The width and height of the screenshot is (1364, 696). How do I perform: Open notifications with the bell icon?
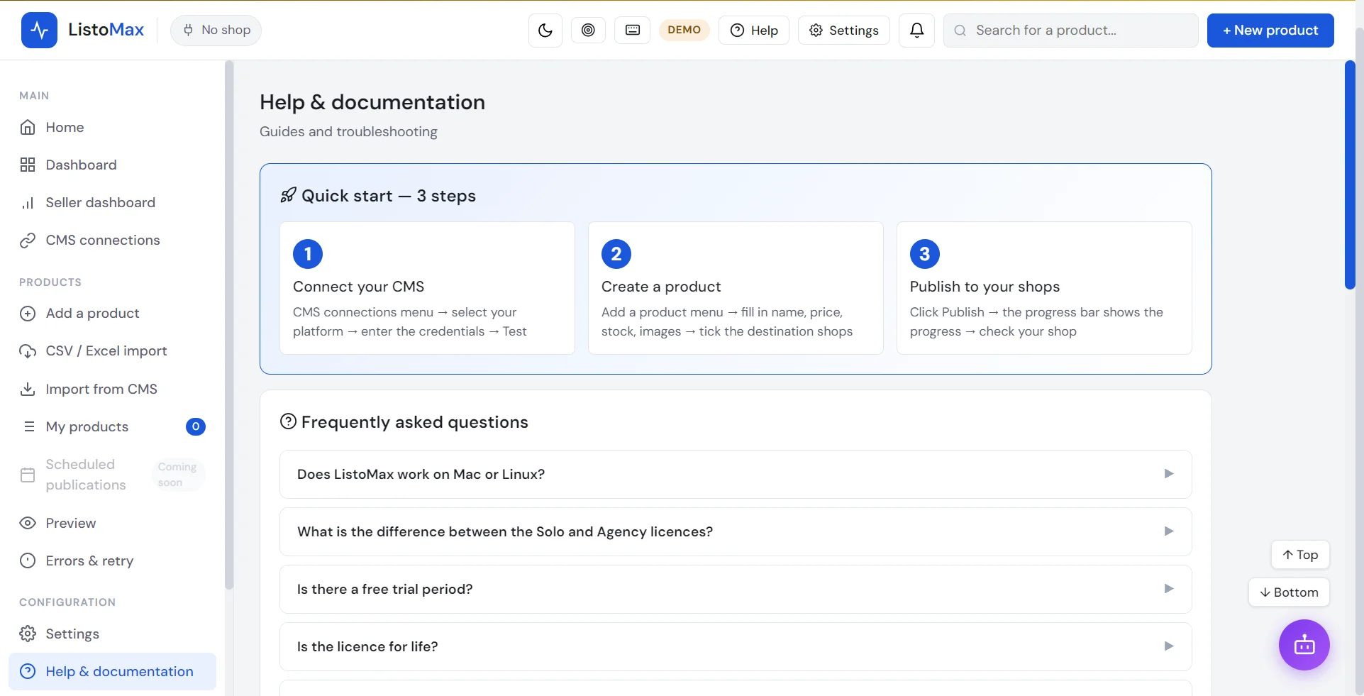coord(917,31)
